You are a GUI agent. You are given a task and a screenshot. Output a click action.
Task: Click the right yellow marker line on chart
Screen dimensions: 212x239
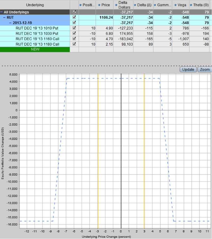[x=144, y=151]
